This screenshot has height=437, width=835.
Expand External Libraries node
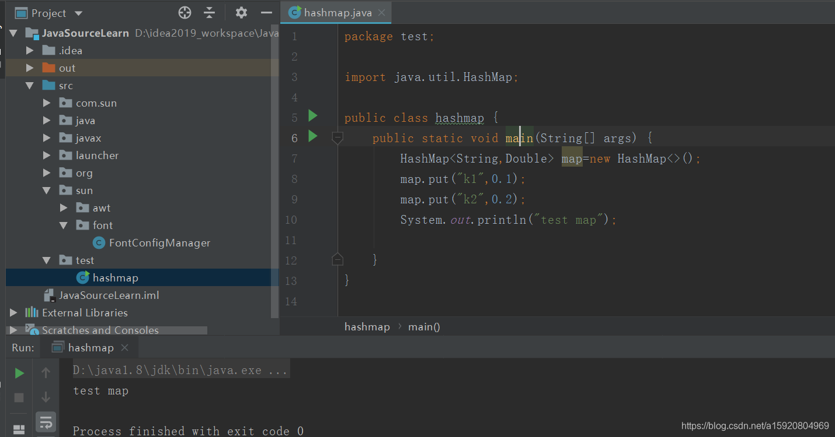pyautogui.click(x=13, y=313)
